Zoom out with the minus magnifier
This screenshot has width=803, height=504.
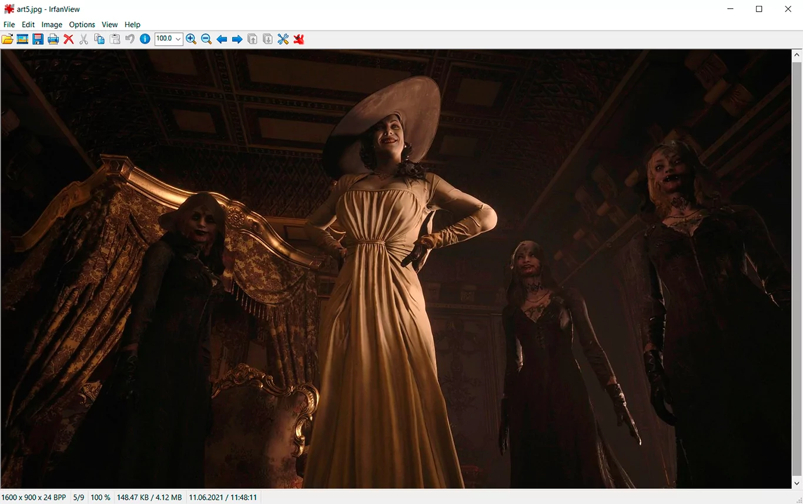point(206,39)
